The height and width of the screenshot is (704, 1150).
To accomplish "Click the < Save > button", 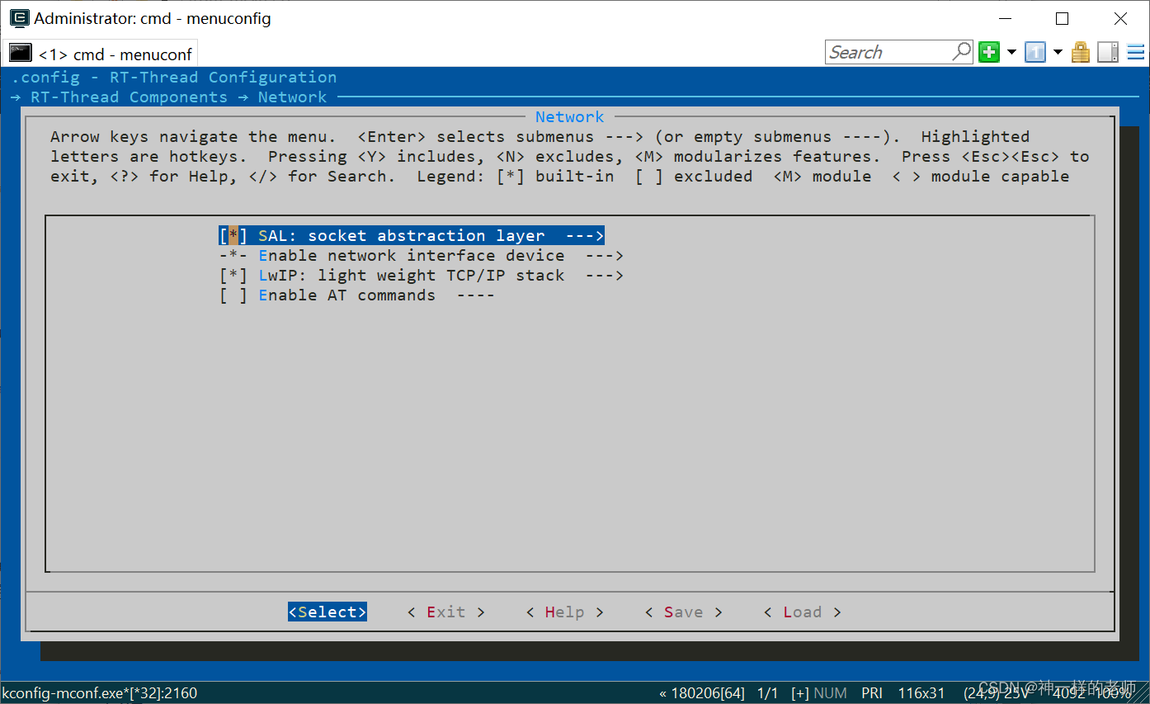I will point(684,612).
